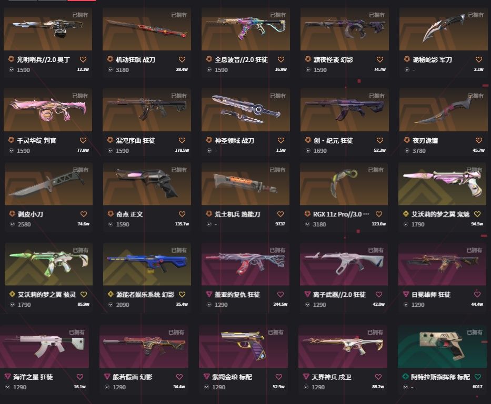Click the 已拥有 badge on 诡秘蛇影 军刀
Viewport: 491px width, 404px height.
coord(476,15)
